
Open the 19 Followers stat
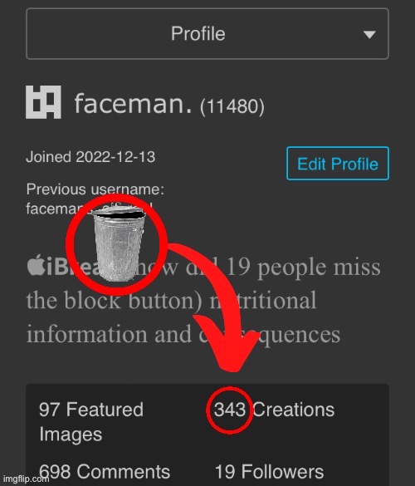[269, 472]
